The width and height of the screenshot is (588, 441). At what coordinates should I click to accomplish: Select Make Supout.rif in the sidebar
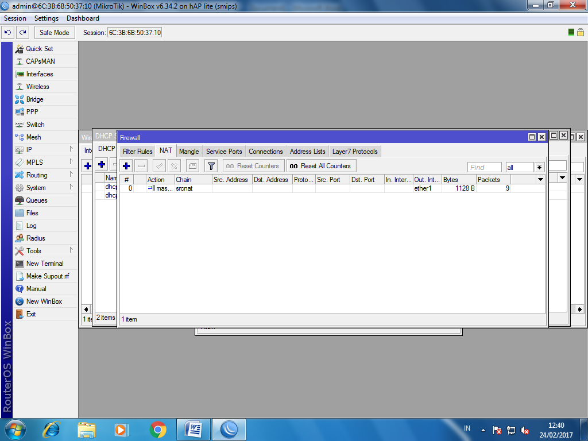pos(45,276)
